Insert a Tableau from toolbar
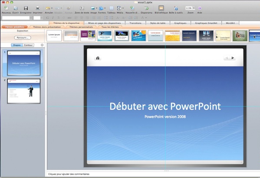 tap(111, 8)
